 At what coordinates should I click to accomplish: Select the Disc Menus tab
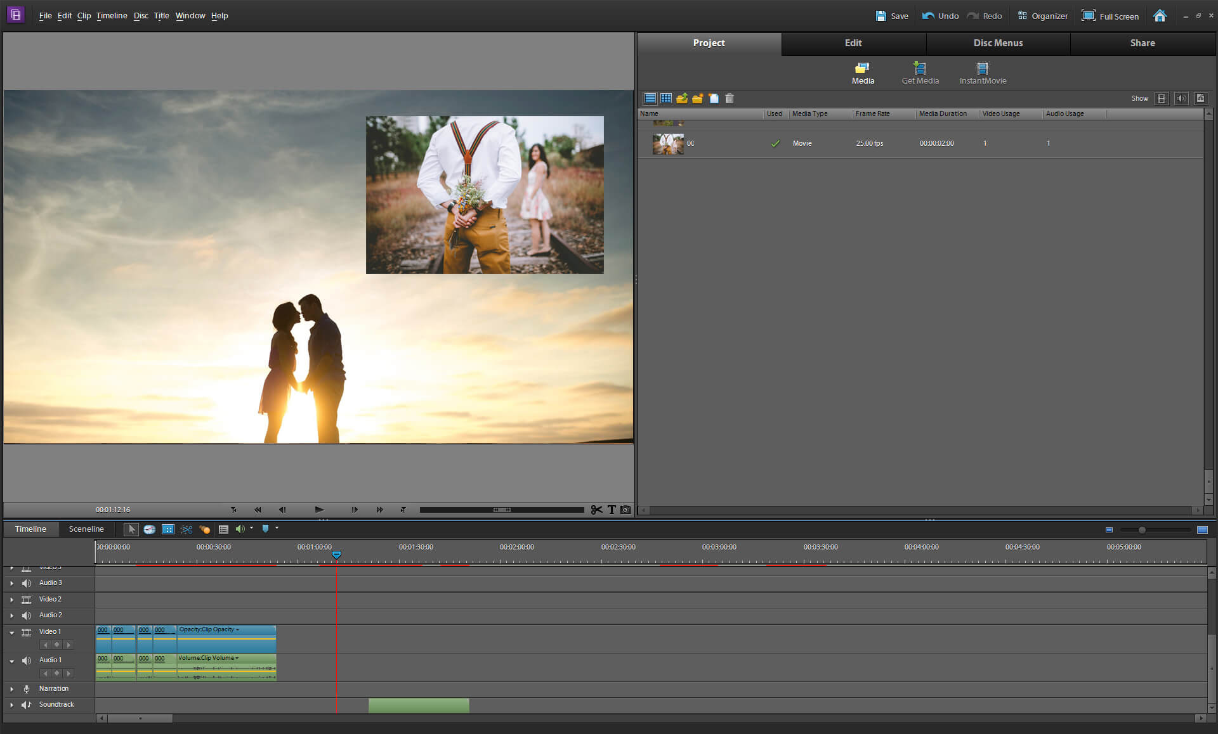pyautogui.click(x=997, y=42)
